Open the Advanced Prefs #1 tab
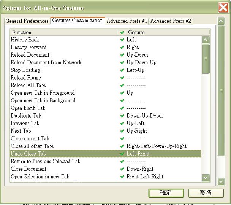Image resolution: width=231 pixels, height=205 pixels. (x=127, y=21)
